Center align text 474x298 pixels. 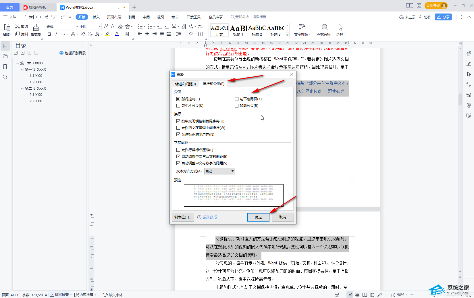coord(147,34)
